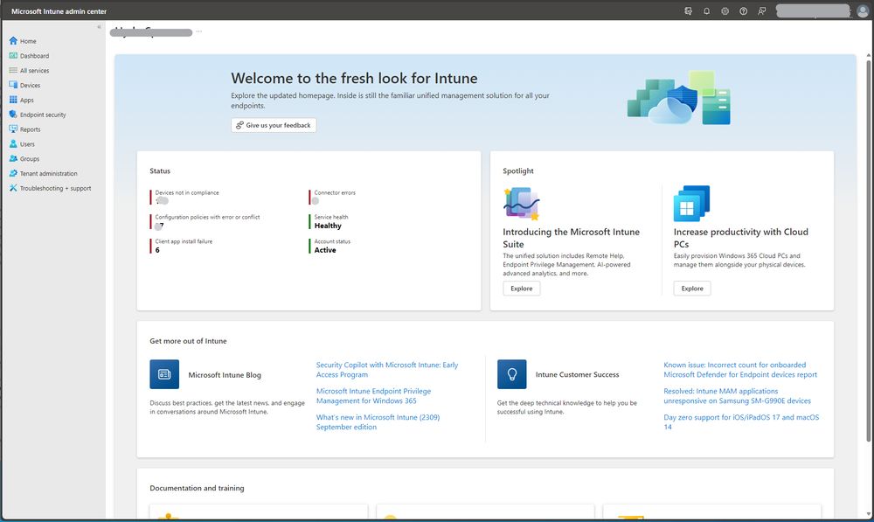Select All services menu label
This screenshot has height=522, width=874.
(x=35, y=71)
